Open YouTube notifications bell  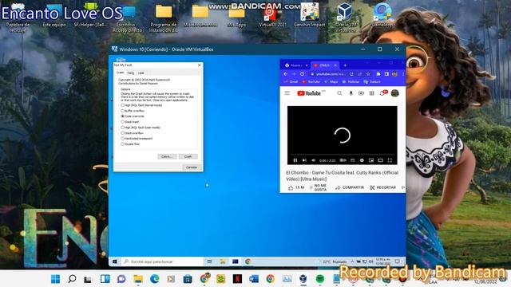coord(382,93)
